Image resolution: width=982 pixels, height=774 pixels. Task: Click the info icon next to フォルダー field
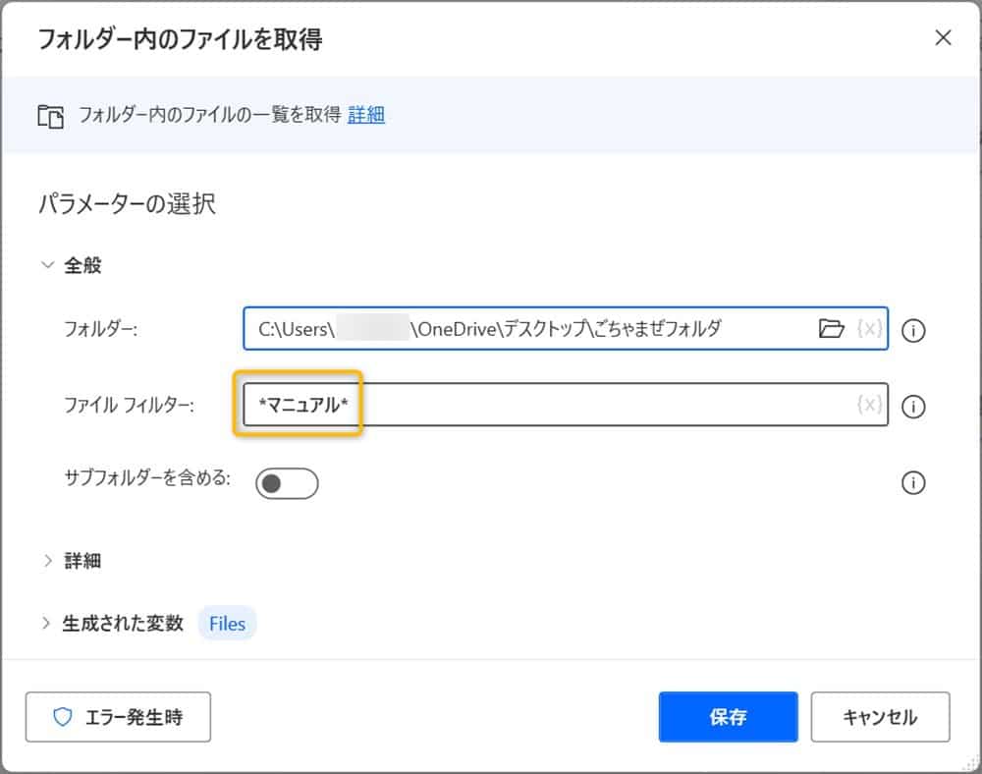913,330
